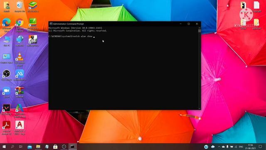
Task: Open the Google Chrome desktop shortcut
Action: click(20, 25)
